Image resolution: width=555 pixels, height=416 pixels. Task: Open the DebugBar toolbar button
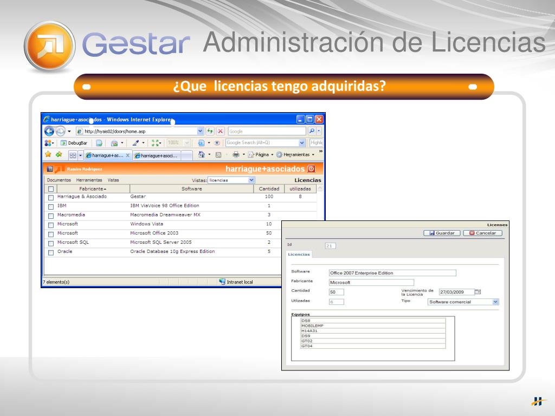[x=74, y=143]
